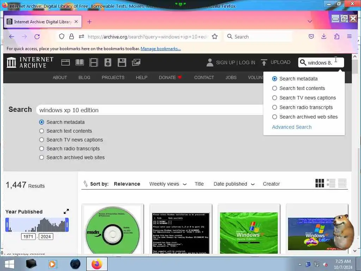Open the Texts book icon

80,62
